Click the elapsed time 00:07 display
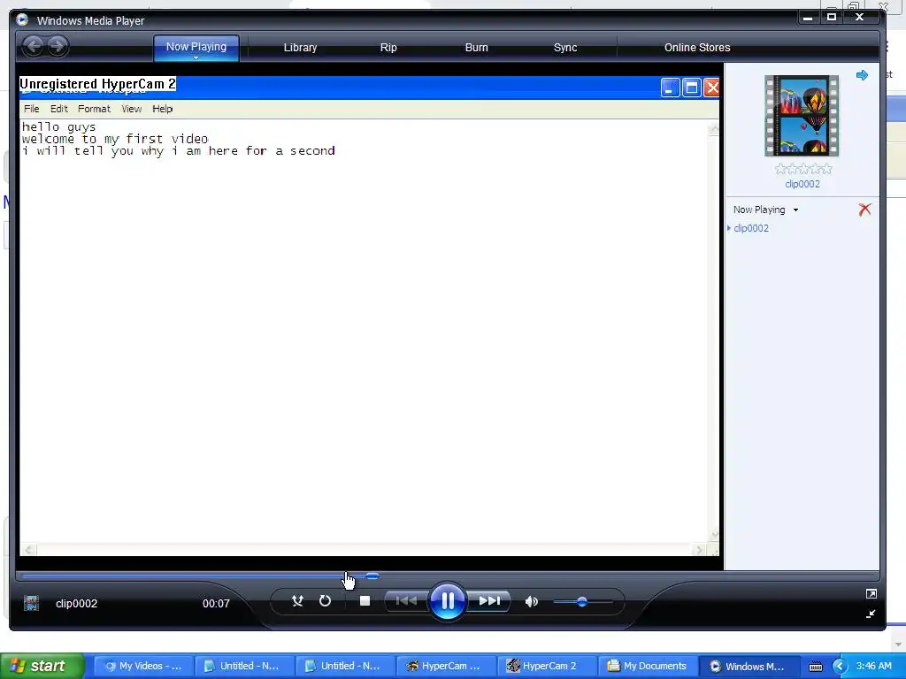 point(216,603)
